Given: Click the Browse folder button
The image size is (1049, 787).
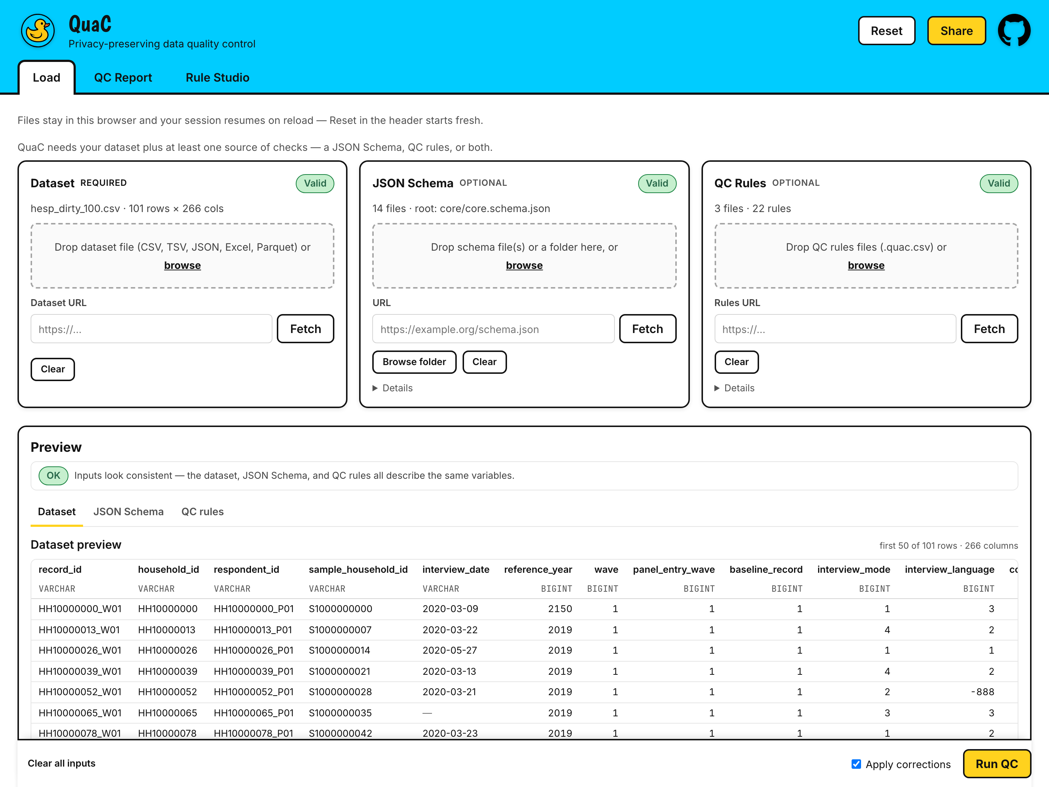Looking at the screenshot, I should pos(414,362).
